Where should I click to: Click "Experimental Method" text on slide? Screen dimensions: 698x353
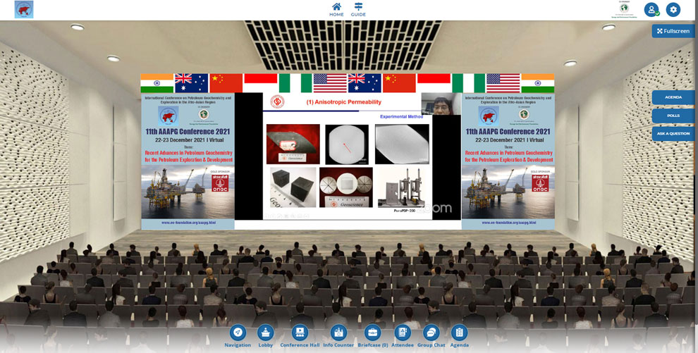click(x=402, y=117)
